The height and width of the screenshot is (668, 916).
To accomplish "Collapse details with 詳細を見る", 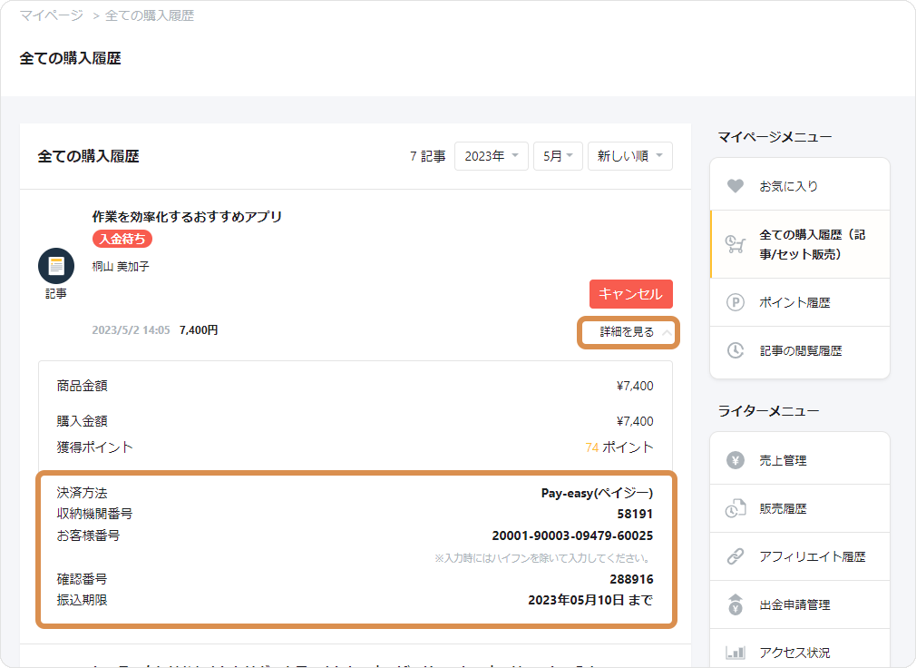I will click(x=628, y=332).
